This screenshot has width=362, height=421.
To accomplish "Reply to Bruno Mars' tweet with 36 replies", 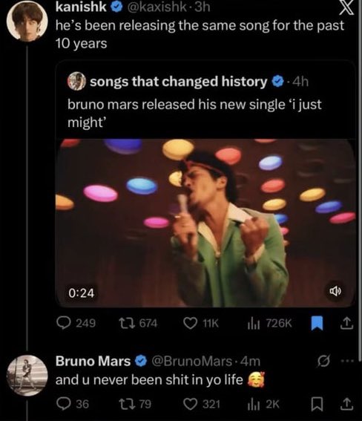I will tap(73, 404).
